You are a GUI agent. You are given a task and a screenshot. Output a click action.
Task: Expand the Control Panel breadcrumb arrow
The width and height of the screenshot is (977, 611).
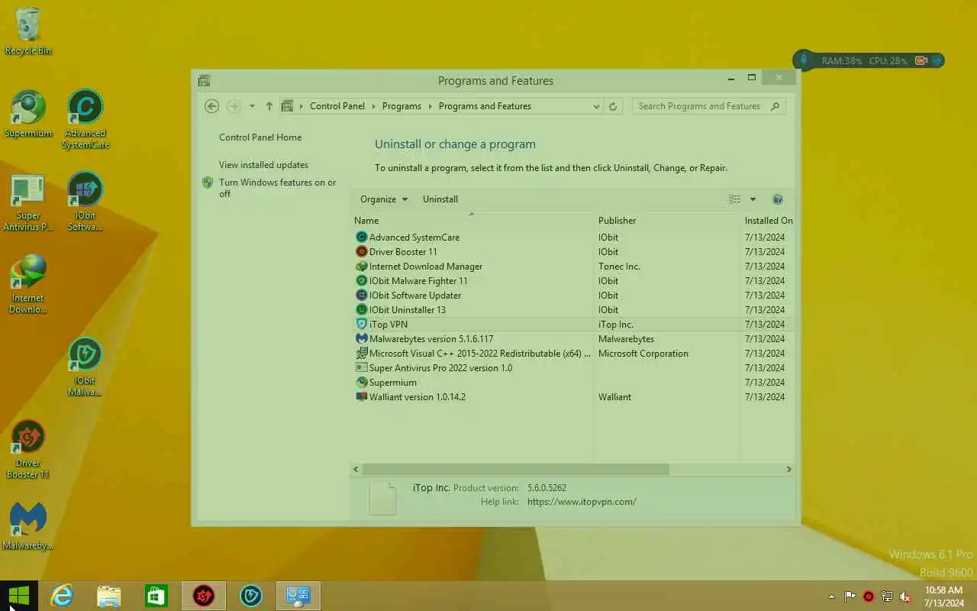[375, 106]
